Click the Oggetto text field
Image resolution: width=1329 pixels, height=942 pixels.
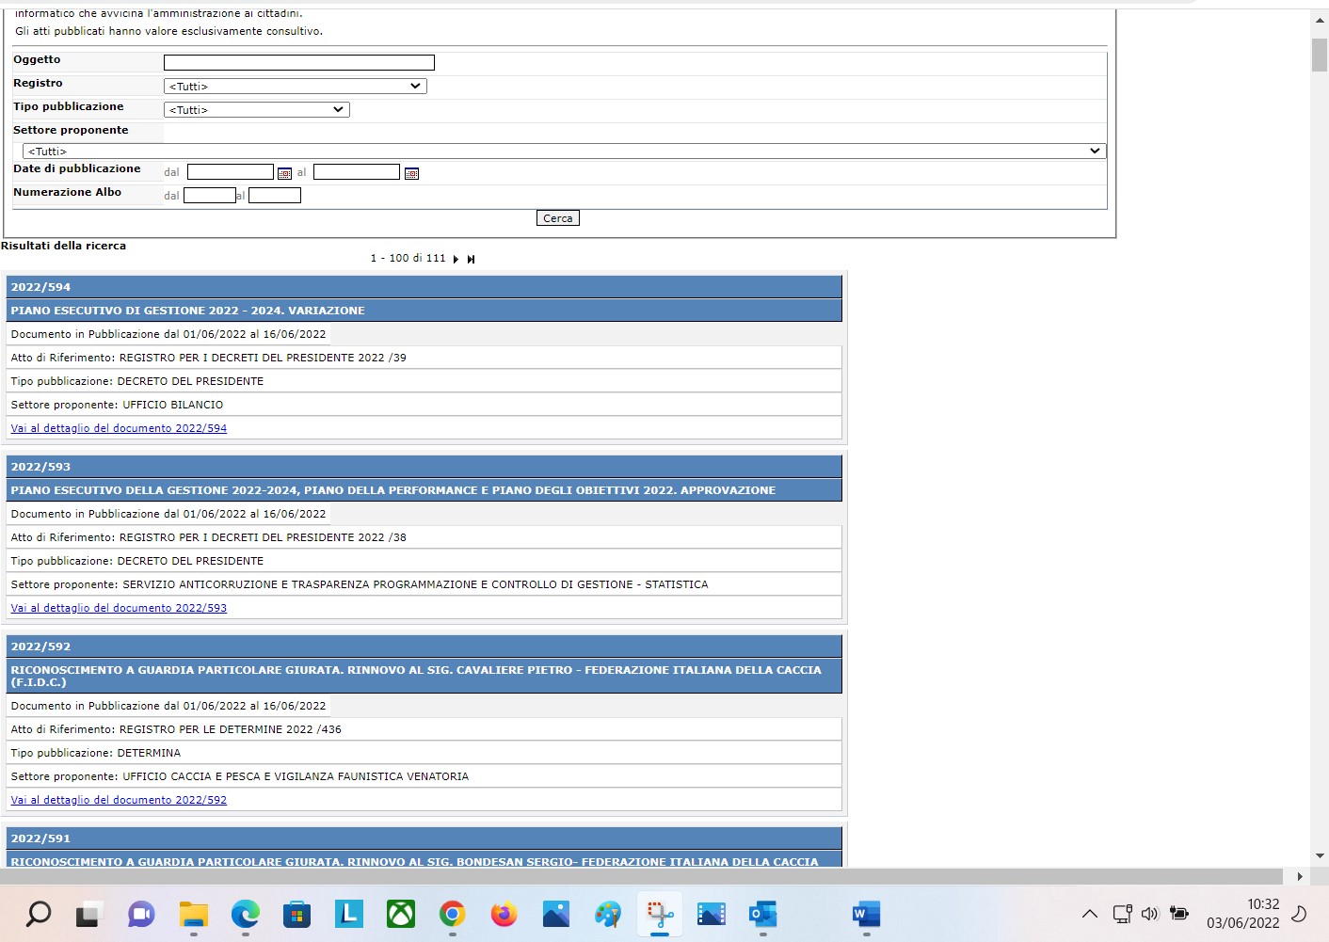point(298,63)
